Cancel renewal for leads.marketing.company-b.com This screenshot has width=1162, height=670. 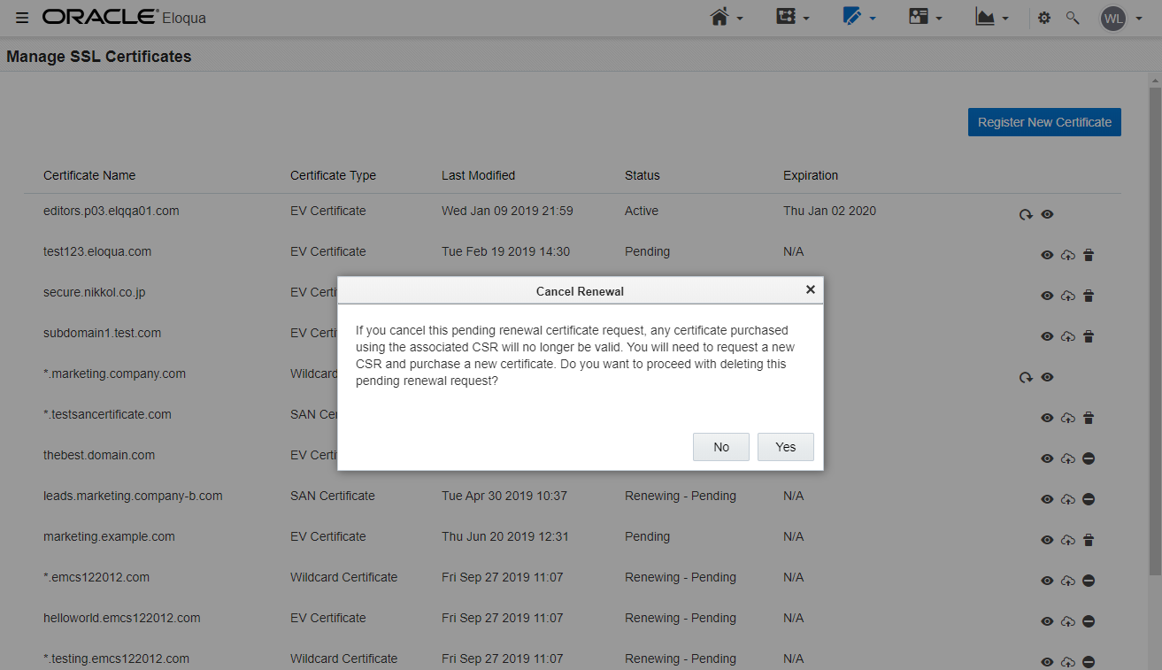[1088, 498]
